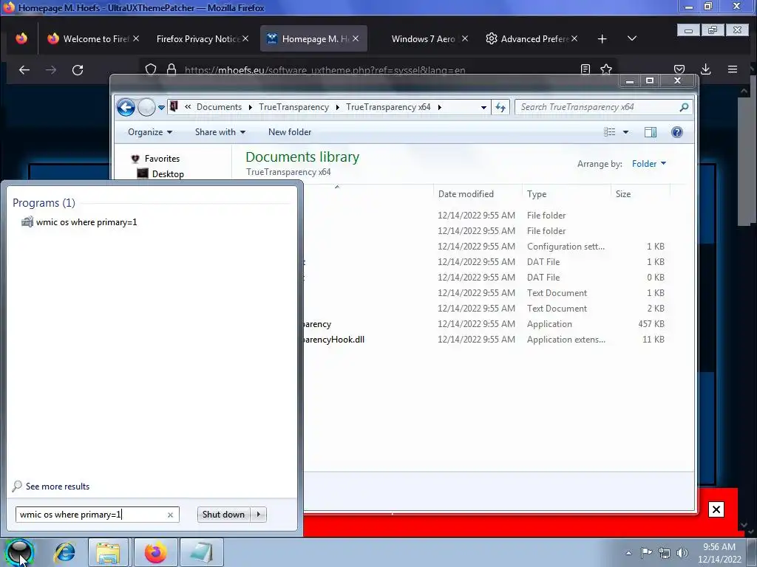This screenshot has width=757, height=567.
Task: Open the Share with menu
Action: 220,132
